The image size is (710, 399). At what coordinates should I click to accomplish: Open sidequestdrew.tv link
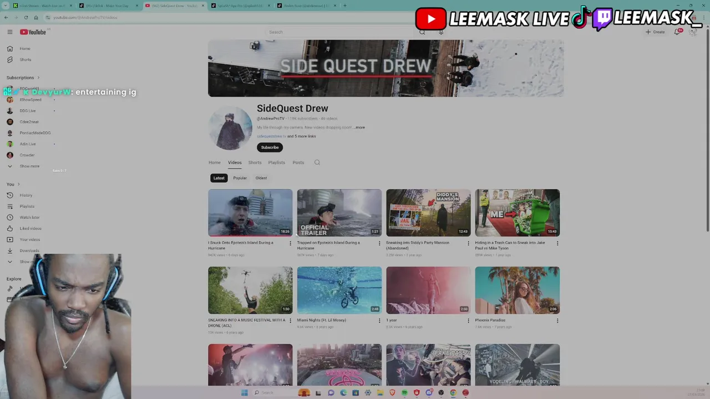point(271,136)
